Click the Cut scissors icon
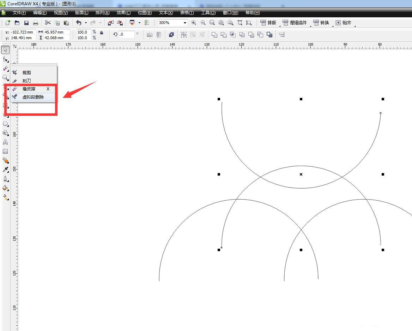This screenshot has width=412, height=331. pyautogui.click(x=48, y=23)
